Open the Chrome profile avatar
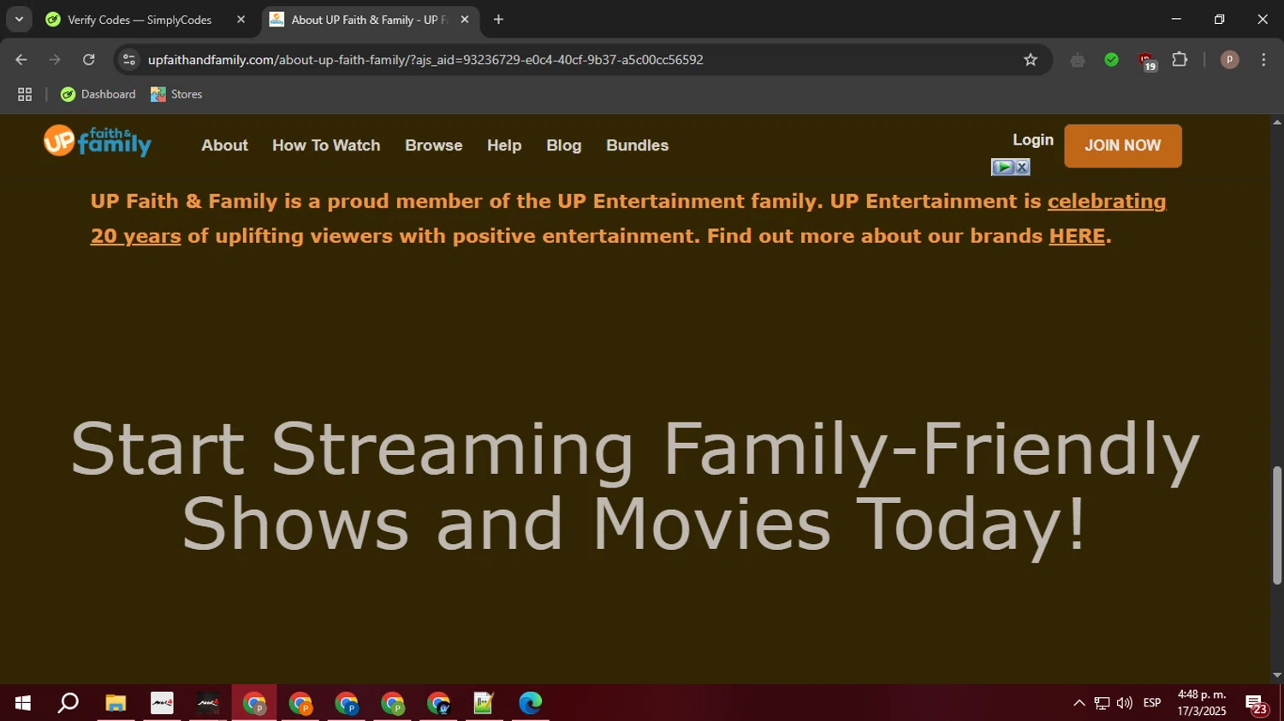The width and height of the screenshot is (1284, 721). click(x=1229, y=60)
